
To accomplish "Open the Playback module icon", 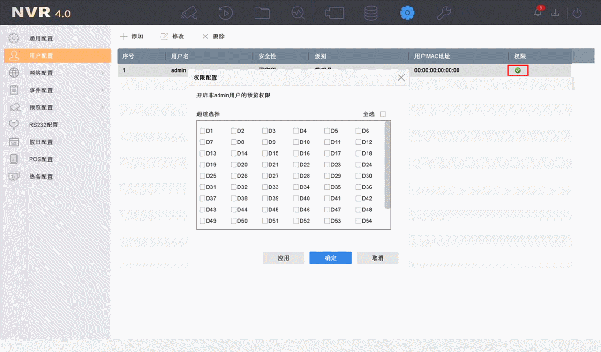I will coord(225,13).
